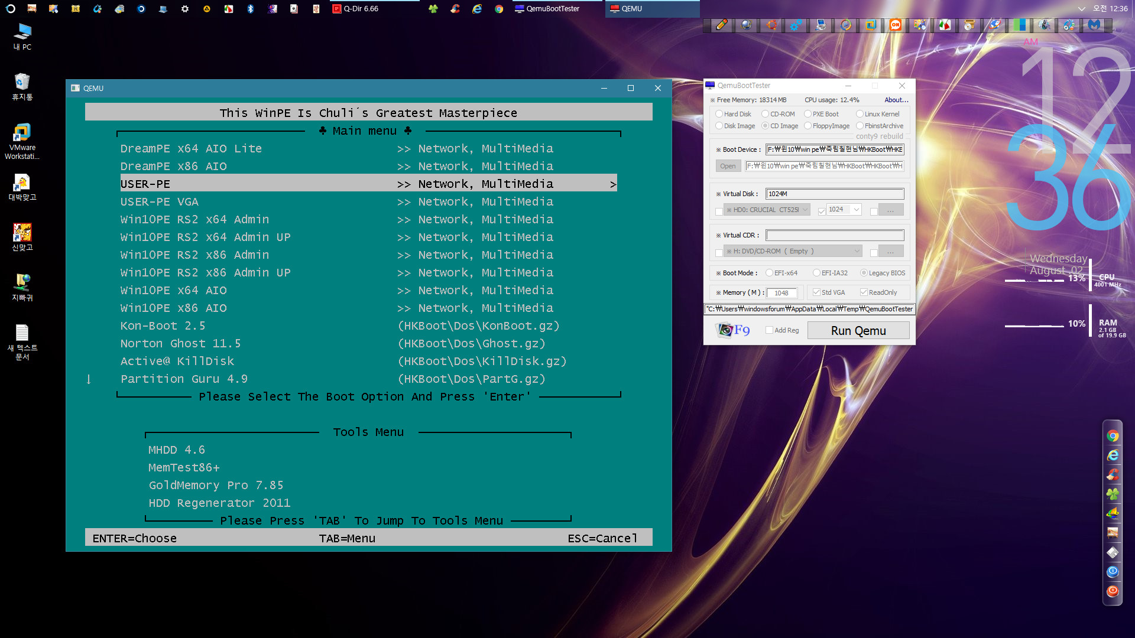Launch the VMware Workstation desktop shortcut
The width and height of the screenshot is (1135, 638).
[22, 142]
